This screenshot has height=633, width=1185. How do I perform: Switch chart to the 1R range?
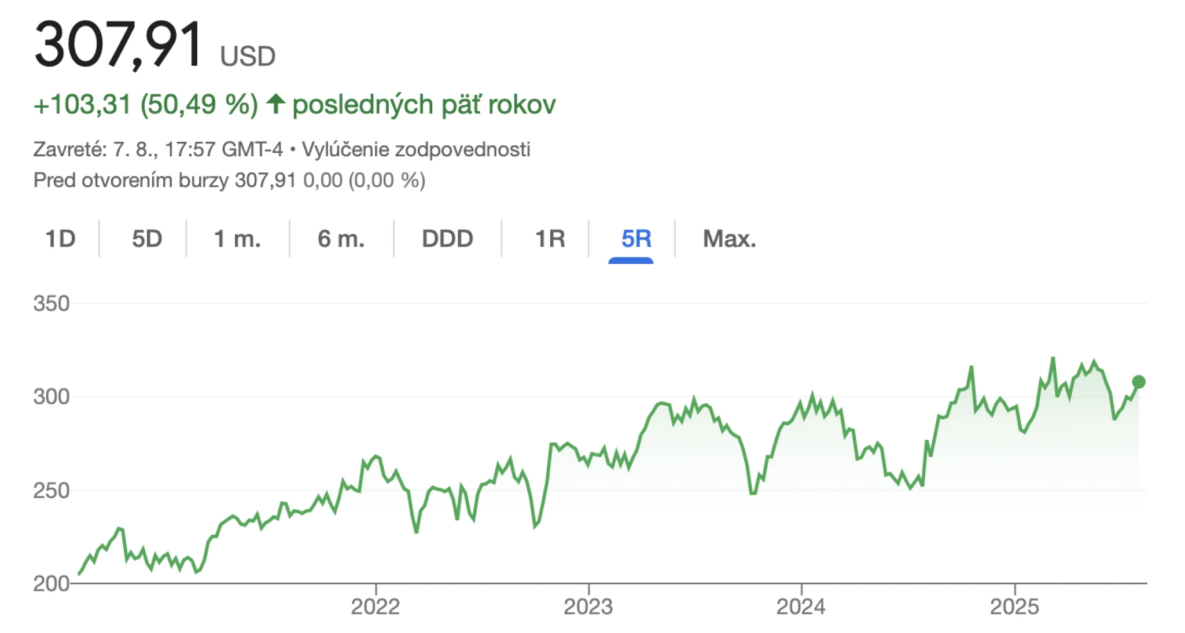(550, 238)
